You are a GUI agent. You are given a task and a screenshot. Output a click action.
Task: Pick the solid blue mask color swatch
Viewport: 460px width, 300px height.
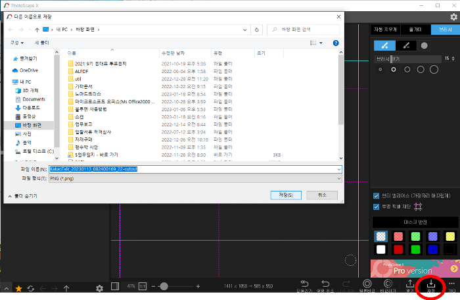click(x=432, y=249)
